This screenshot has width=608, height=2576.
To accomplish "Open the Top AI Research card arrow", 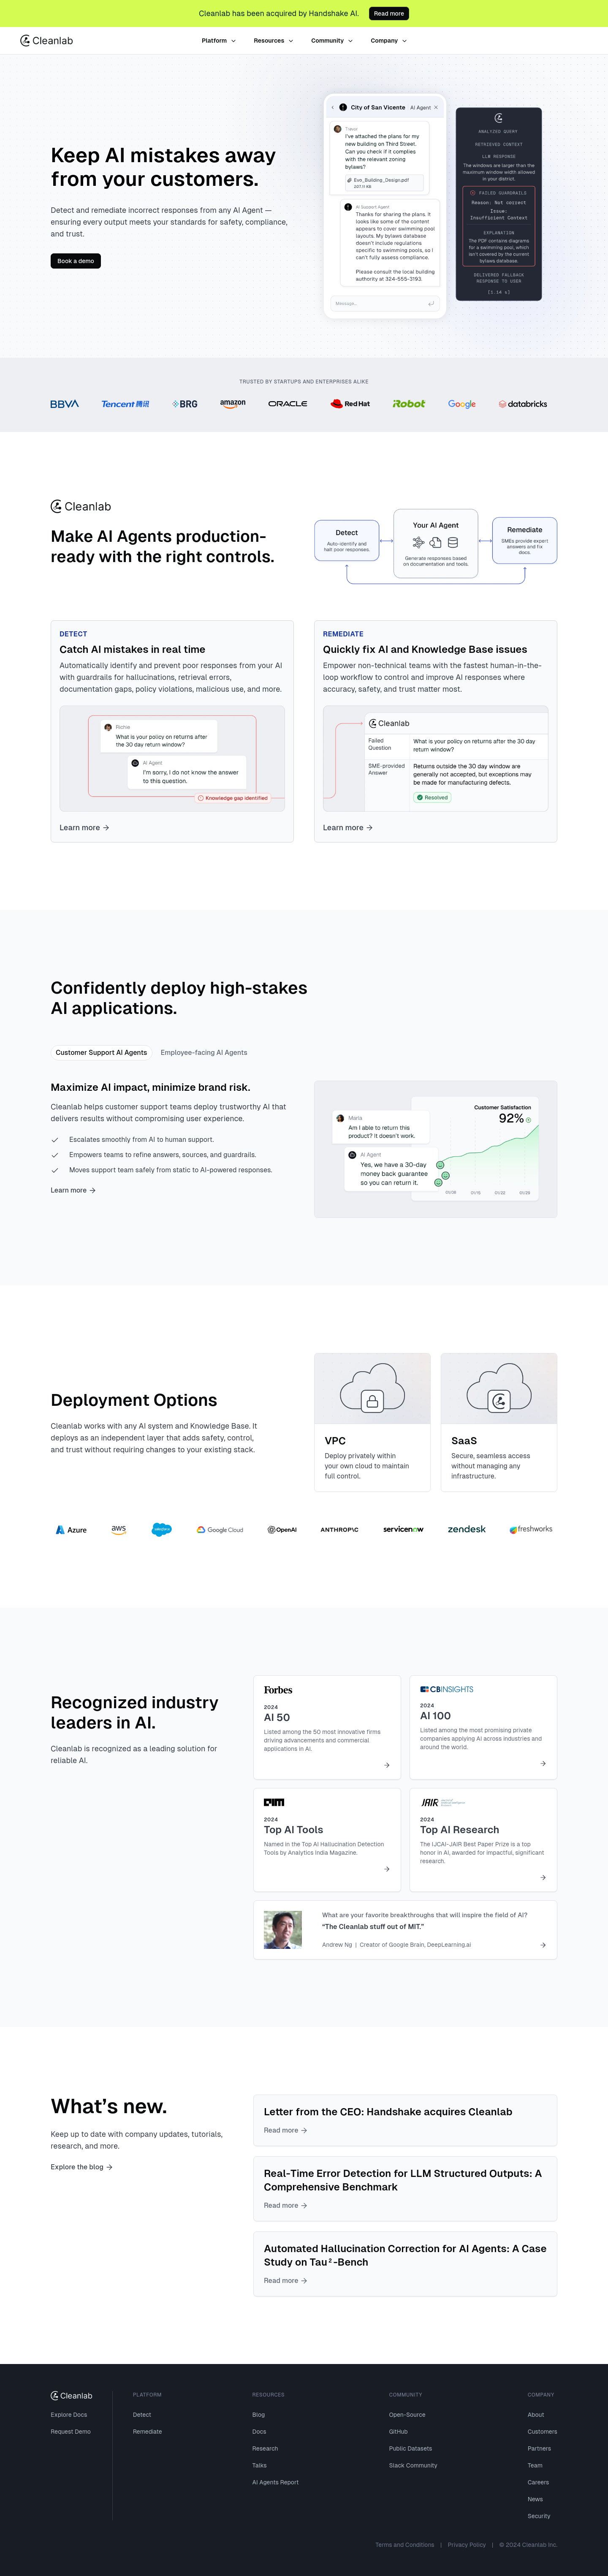I will (x=543, y=1877).
